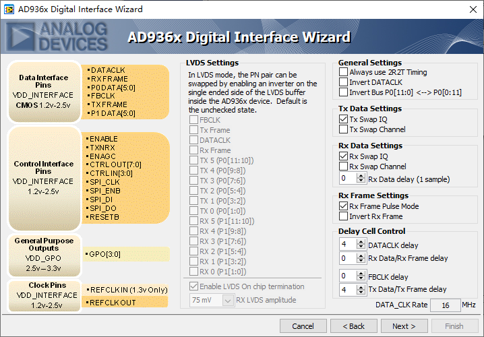The width and height of the screenshot is (484, 337).
Task: Toggle RX 1 (P1[3:2]) checkbox
Action: click(x=193, y=262)
